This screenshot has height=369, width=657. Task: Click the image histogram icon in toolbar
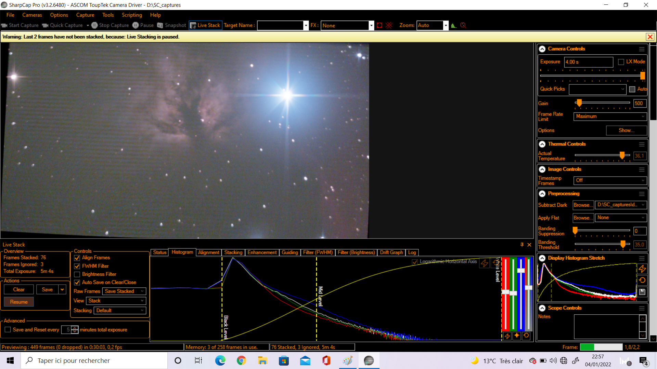click(454, 25)
